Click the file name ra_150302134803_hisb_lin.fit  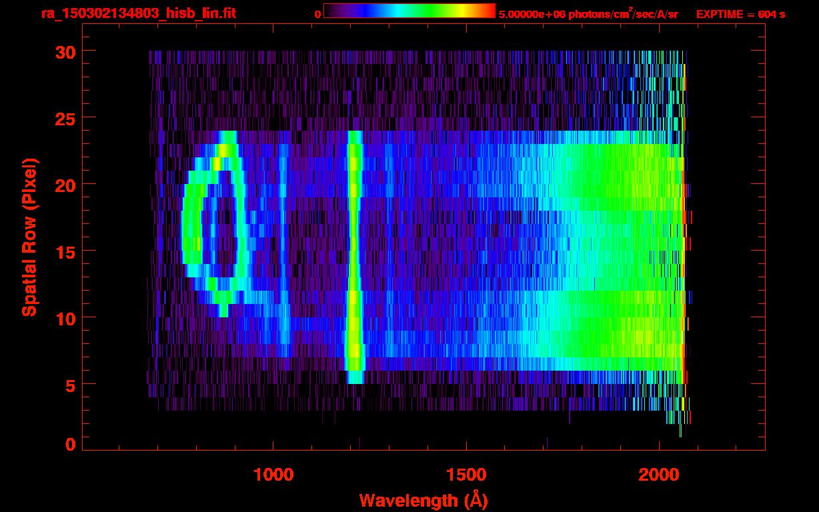click(138, 13)
